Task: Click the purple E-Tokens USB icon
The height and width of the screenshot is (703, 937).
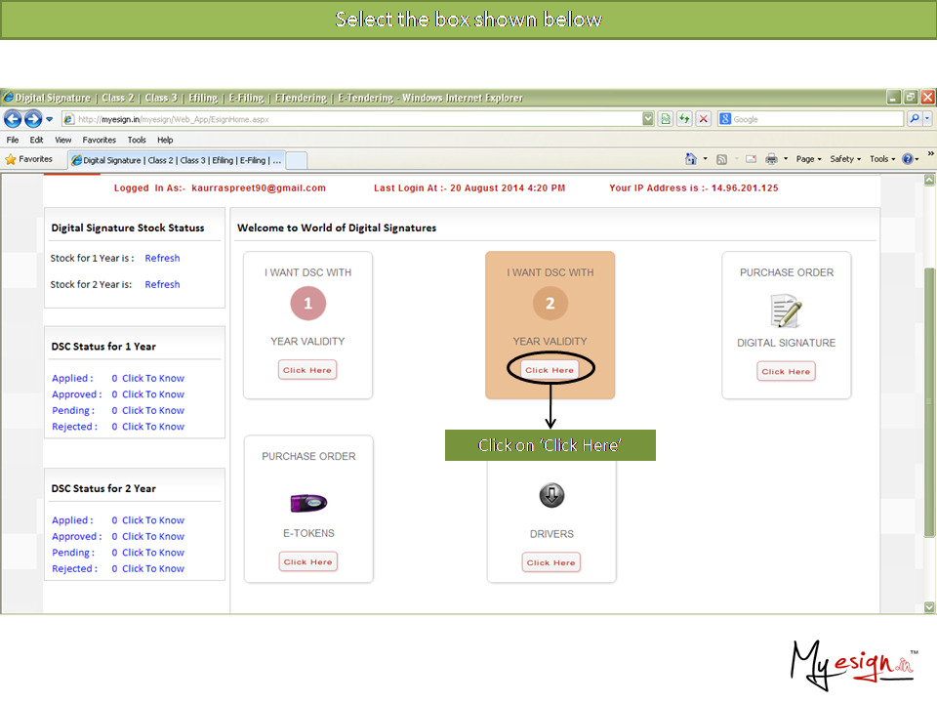Action: (308, 503)
